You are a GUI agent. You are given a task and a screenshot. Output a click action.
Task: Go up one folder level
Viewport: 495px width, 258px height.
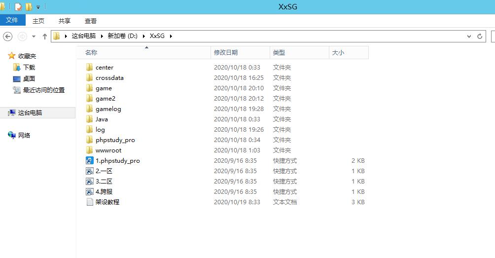[x=45, y=36]
